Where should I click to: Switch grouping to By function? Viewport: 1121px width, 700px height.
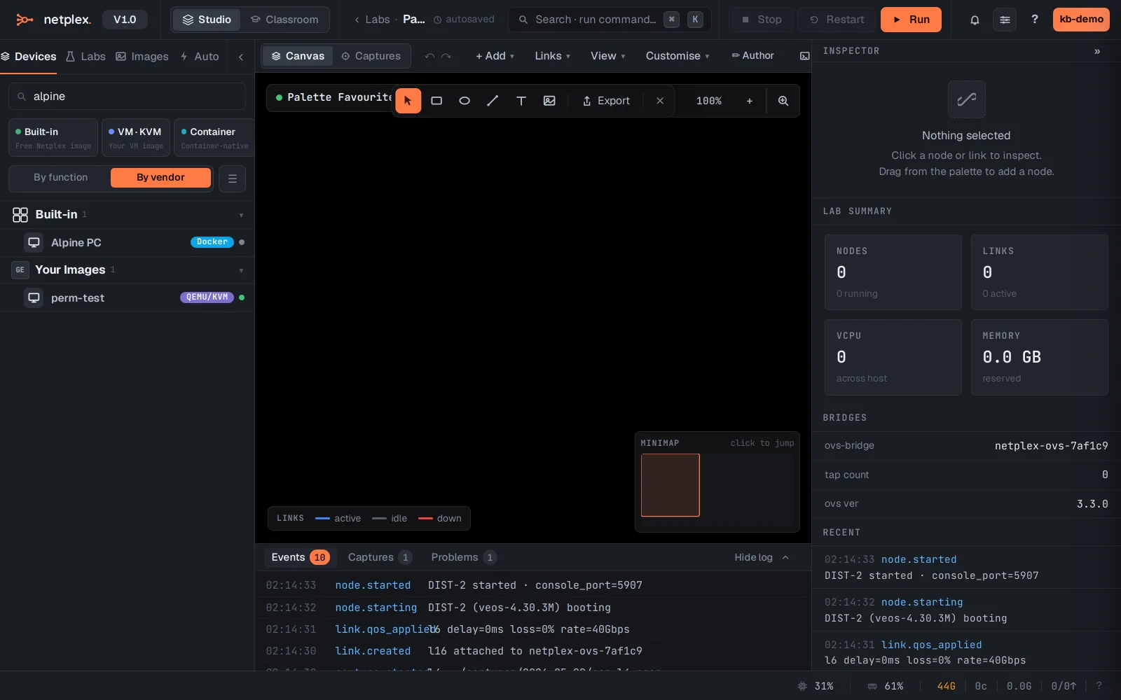click(61, 178)
